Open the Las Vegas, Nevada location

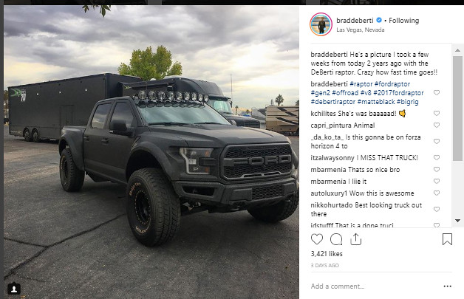(360, 30)
